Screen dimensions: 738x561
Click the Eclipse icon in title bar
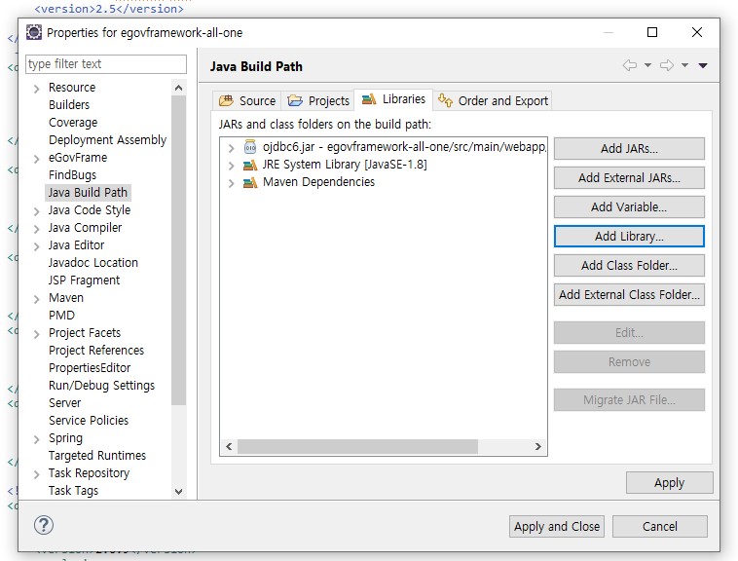tap(34, 32)
